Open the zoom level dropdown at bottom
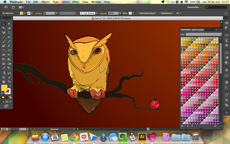 point(10,129)
